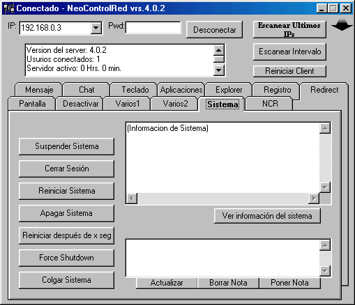Click the Force Shutdown button
The height and width of the screenshot is (305, 355).
tap(66, 258)
